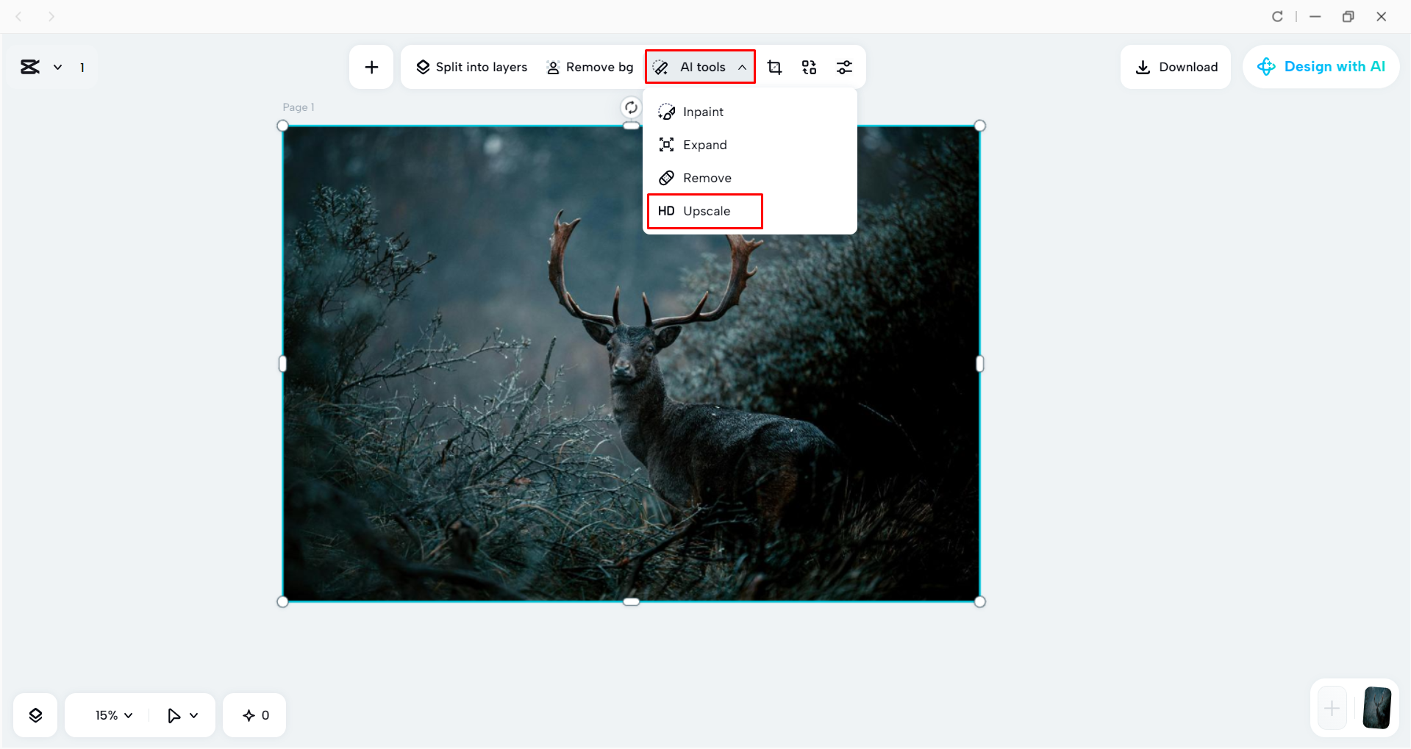
Task: Click the rotate icon above the image
Action: (630, 107)
